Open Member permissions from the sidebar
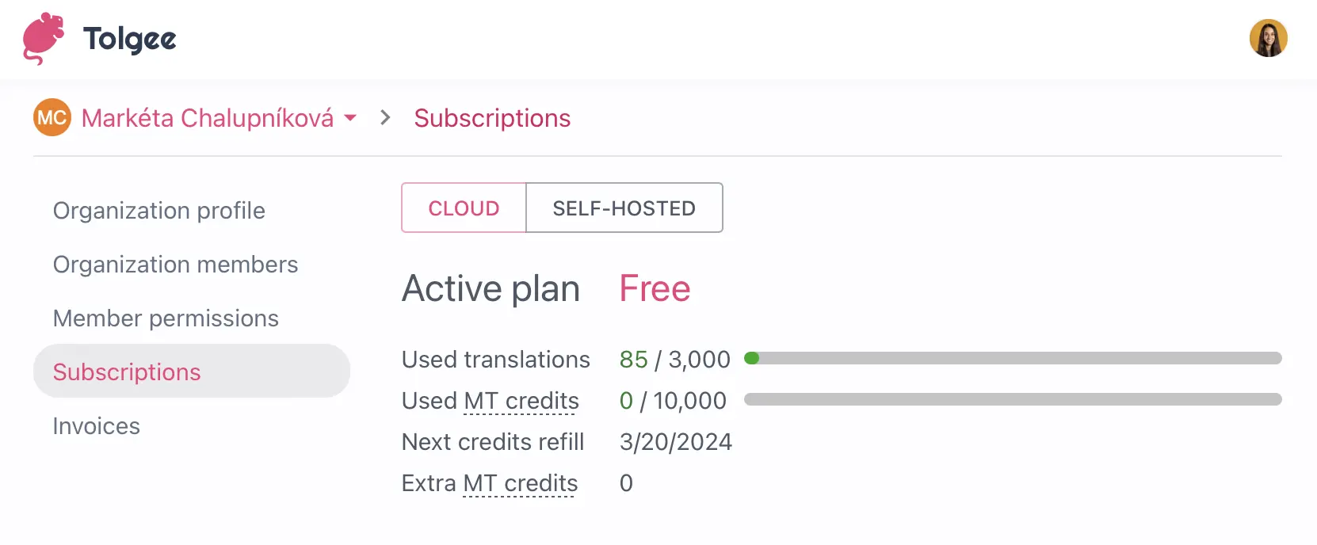Screen dimensions: 1317x545 (x=166, y=318)
